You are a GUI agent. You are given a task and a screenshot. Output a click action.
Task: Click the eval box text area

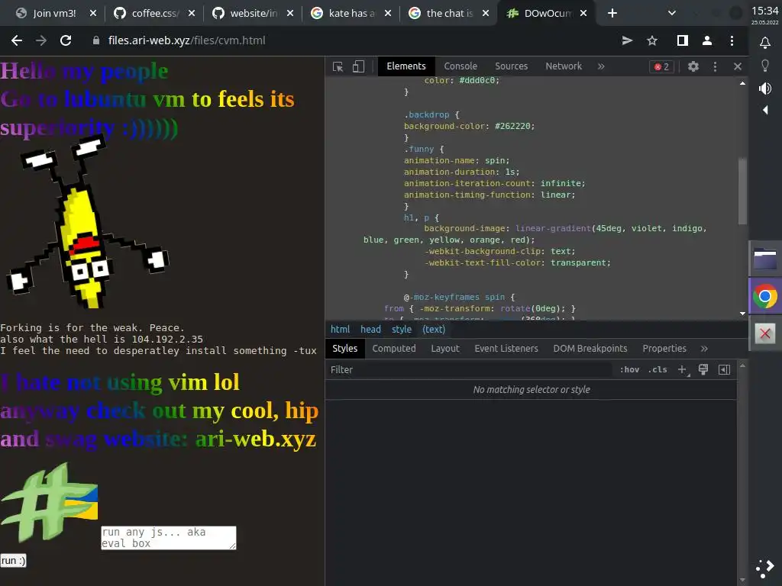click(169, 538)
